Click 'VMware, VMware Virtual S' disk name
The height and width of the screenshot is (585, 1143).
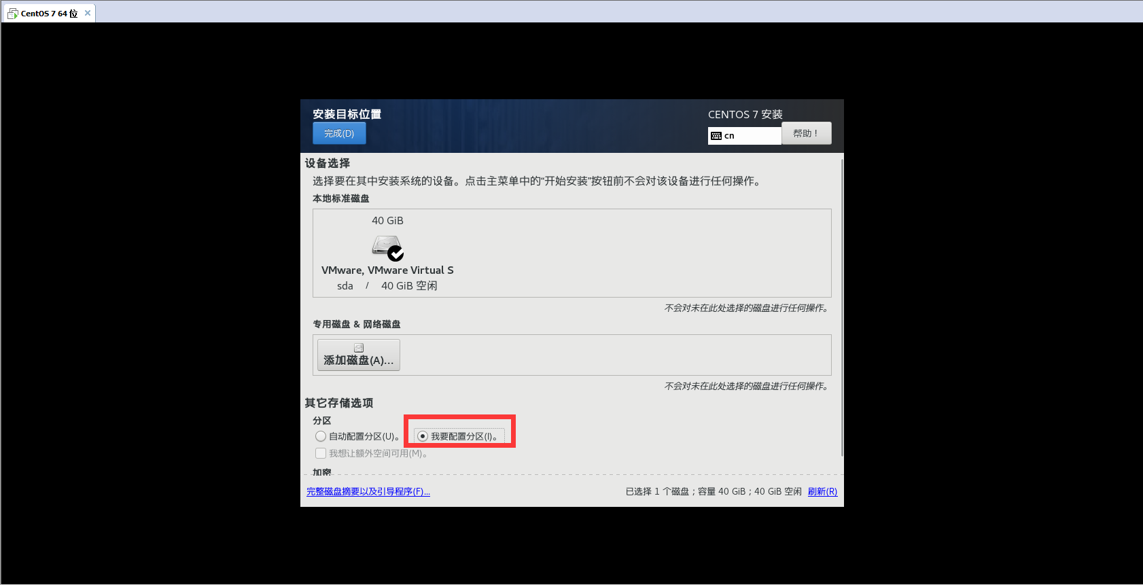[x=387, y=270]
